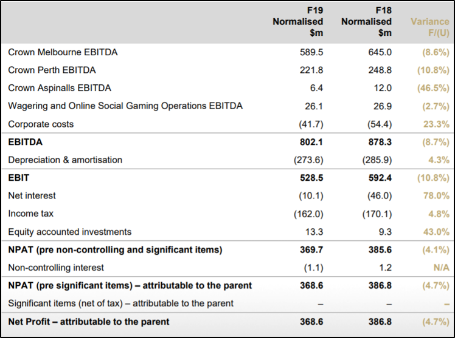Select the Wagering F19 value 26.1

[x=314, y=106]
